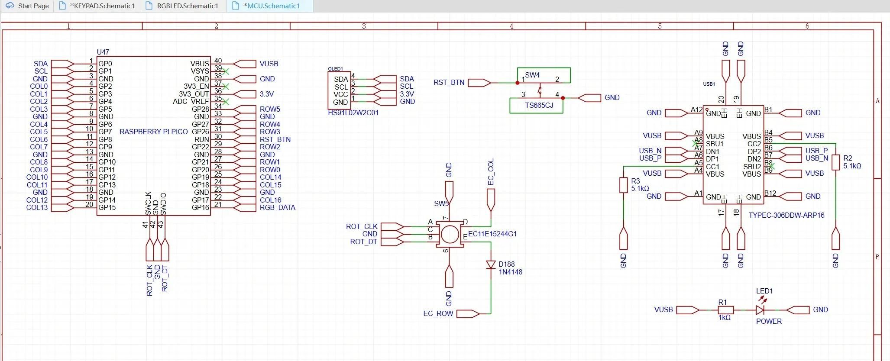Select the Raspberry Pi Pico U47 component
The image size is (890, 361).
click(154, 135)
